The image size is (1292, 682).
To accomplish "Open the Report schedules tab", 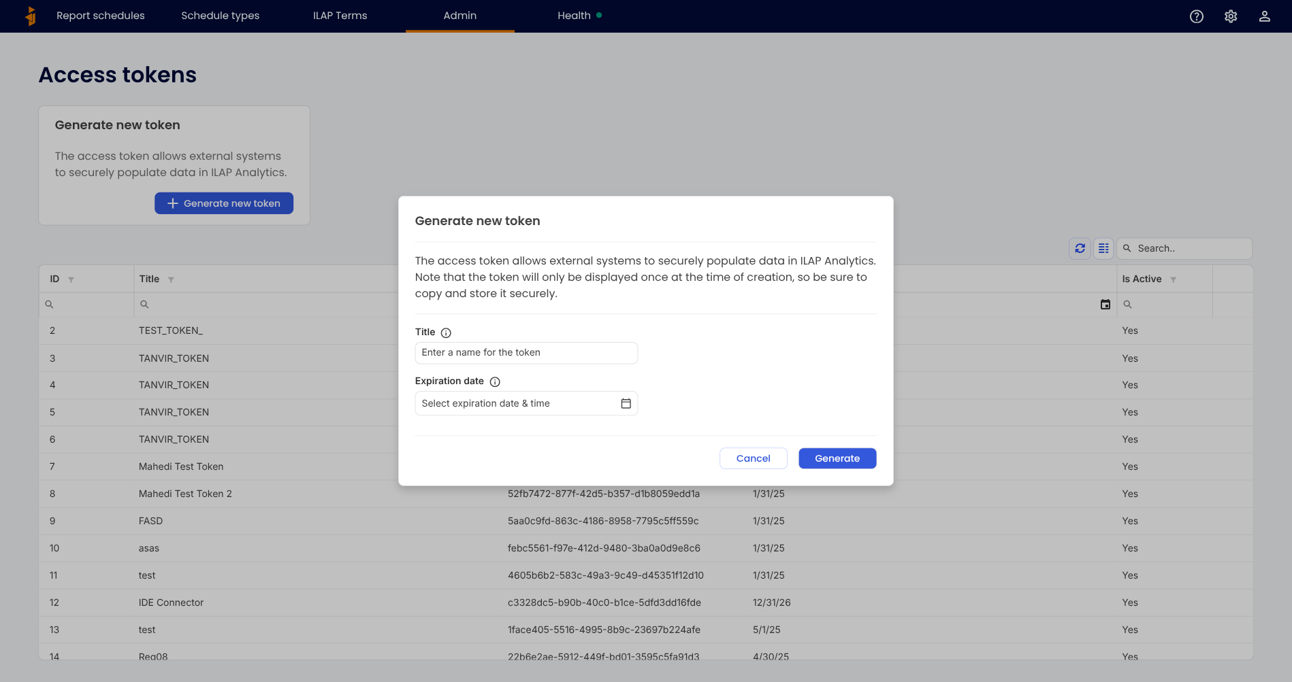I will click(x=101, y=16).
